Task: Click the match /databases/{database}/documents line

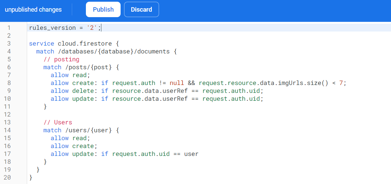Action: (x=107, y=52)
